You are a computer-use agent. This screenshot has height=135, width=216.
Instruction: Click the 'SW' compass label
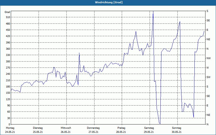pos(208,77)
